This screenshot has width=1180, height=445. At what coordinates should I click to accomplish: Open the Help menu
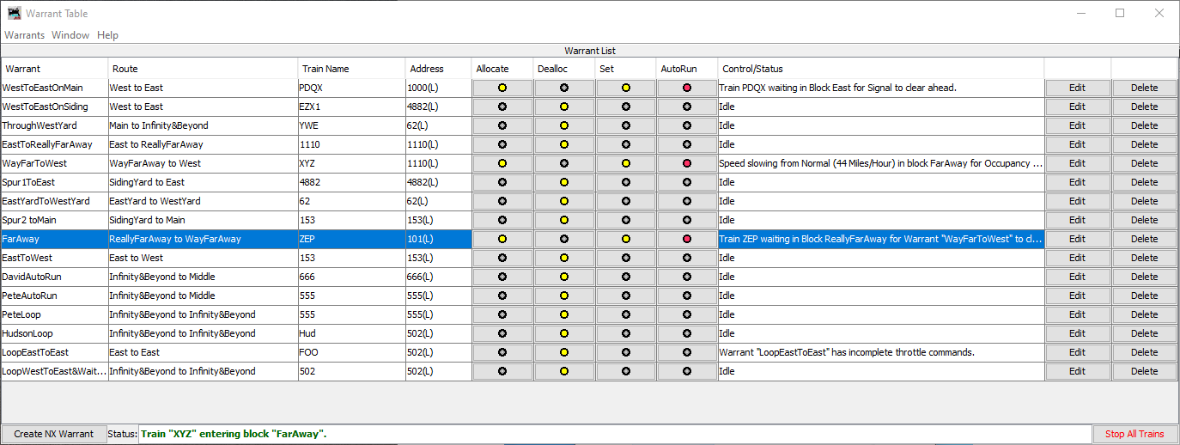click(107, 35)
